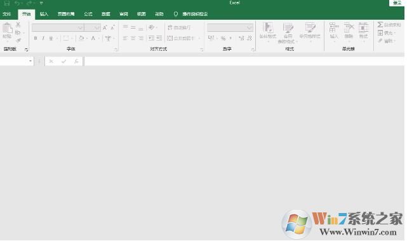
Task: Click the 登录 sign-in button
Action: coord(397,3)
